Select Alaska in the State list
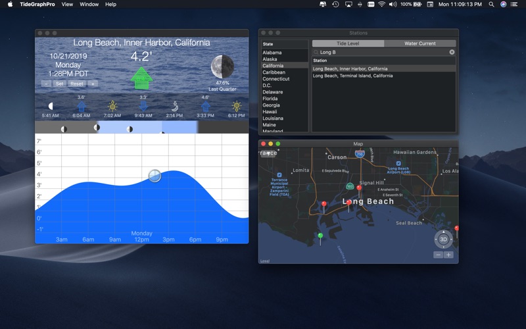Image resolution: width=526 pixels, height=329 pixels. tap(285, 59)
